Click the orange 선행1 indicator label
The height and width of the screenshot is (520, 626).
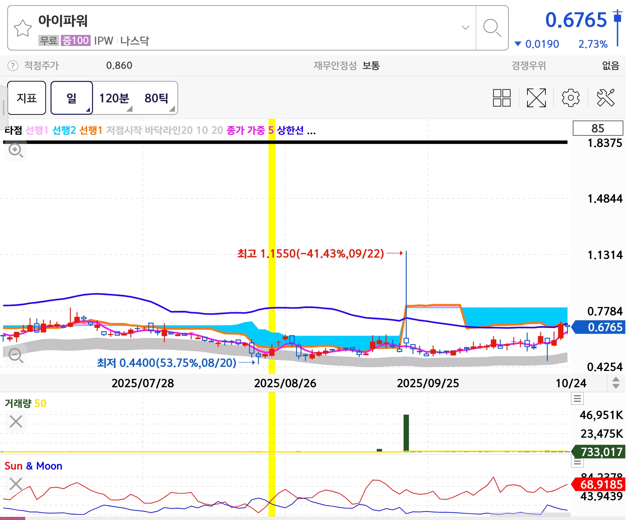click(91, 130)
